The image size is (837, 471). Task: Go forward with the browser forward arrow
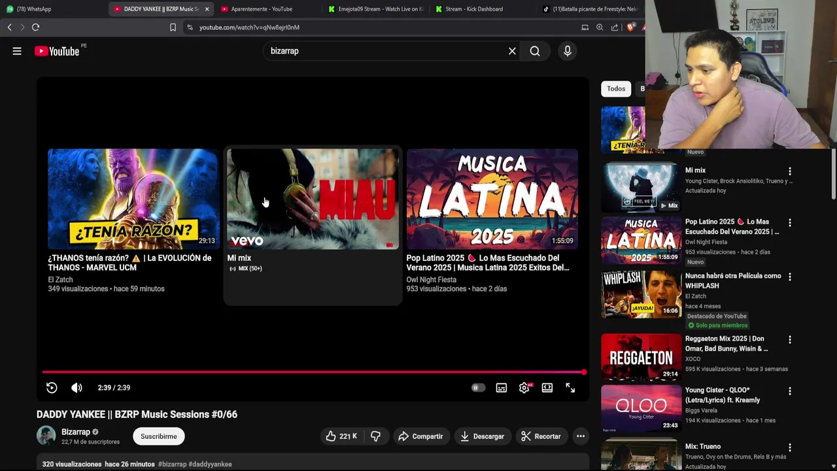(x=22, y=27)
